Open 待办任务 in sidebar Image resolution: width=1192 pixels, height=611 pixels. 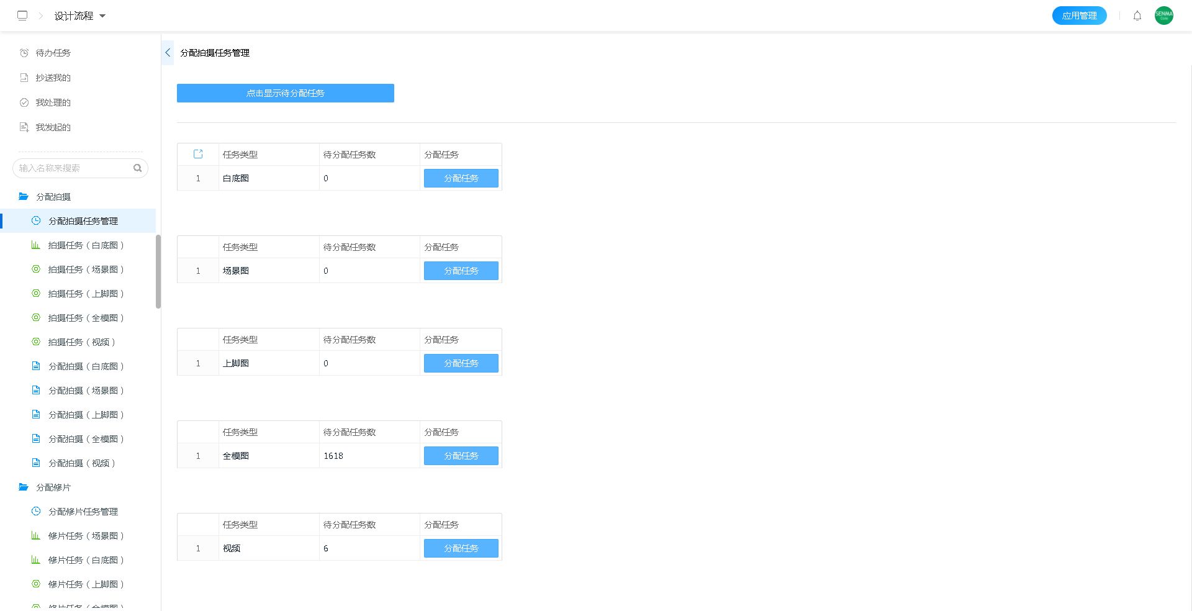point(53,53)
